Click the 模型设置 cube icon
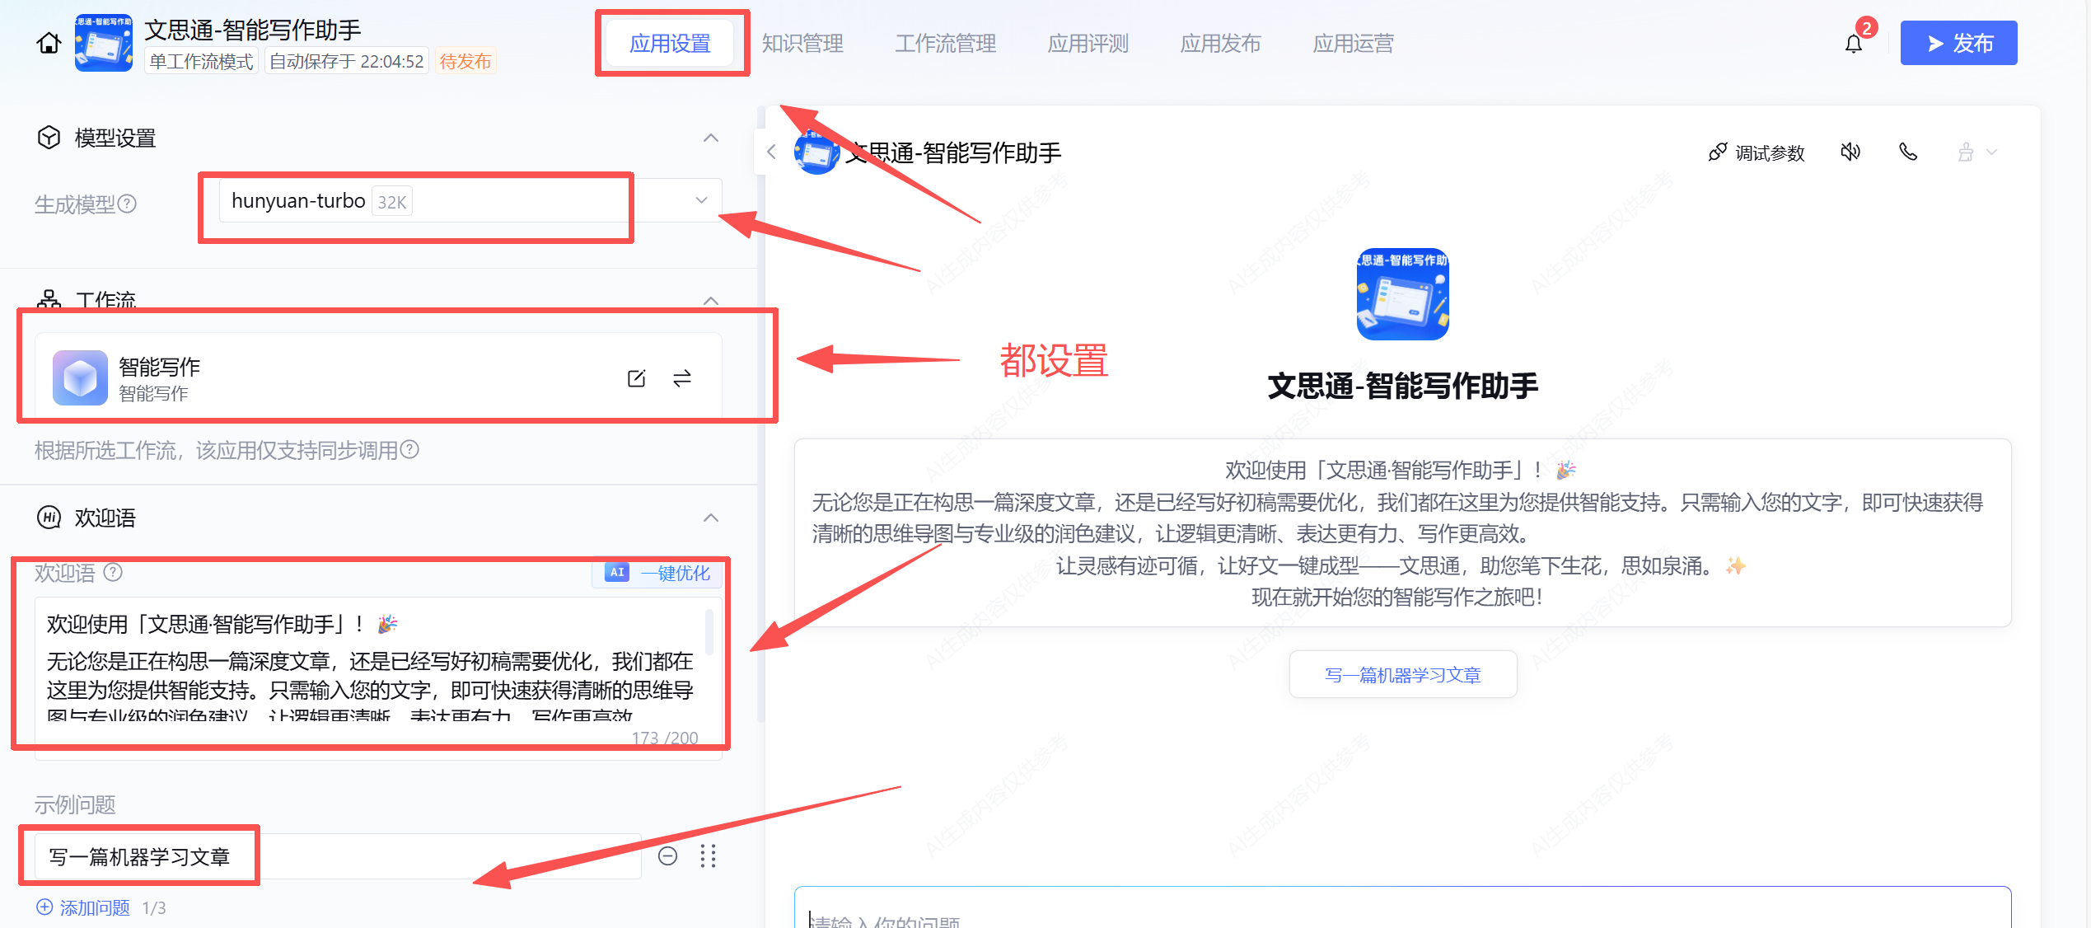 pos(49,138)
